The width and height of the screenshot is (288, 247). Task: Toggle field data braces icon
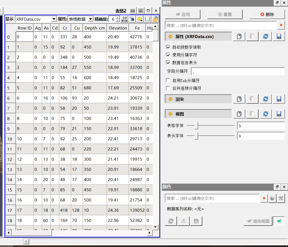coord(147,19)
